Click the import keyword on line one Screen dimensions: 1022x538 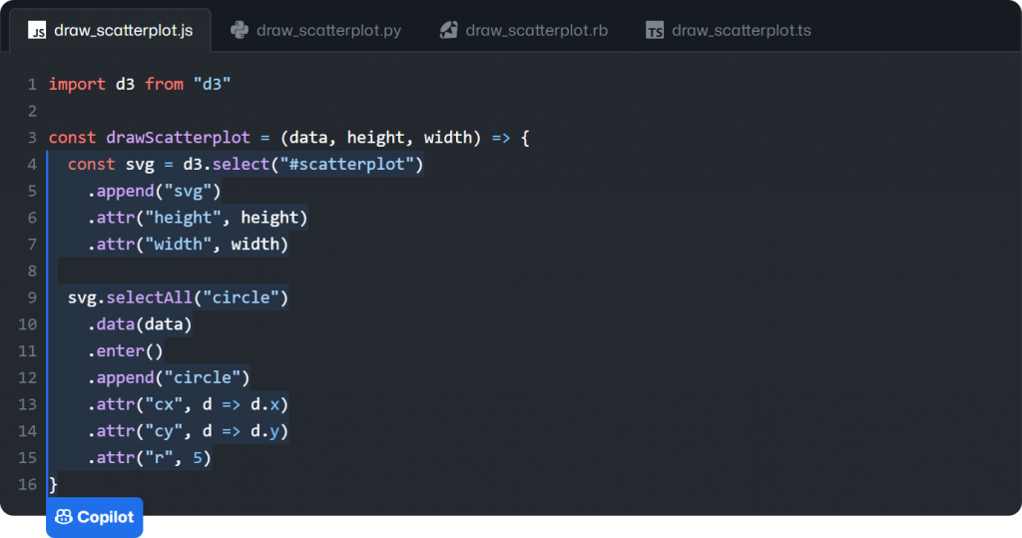77,84
